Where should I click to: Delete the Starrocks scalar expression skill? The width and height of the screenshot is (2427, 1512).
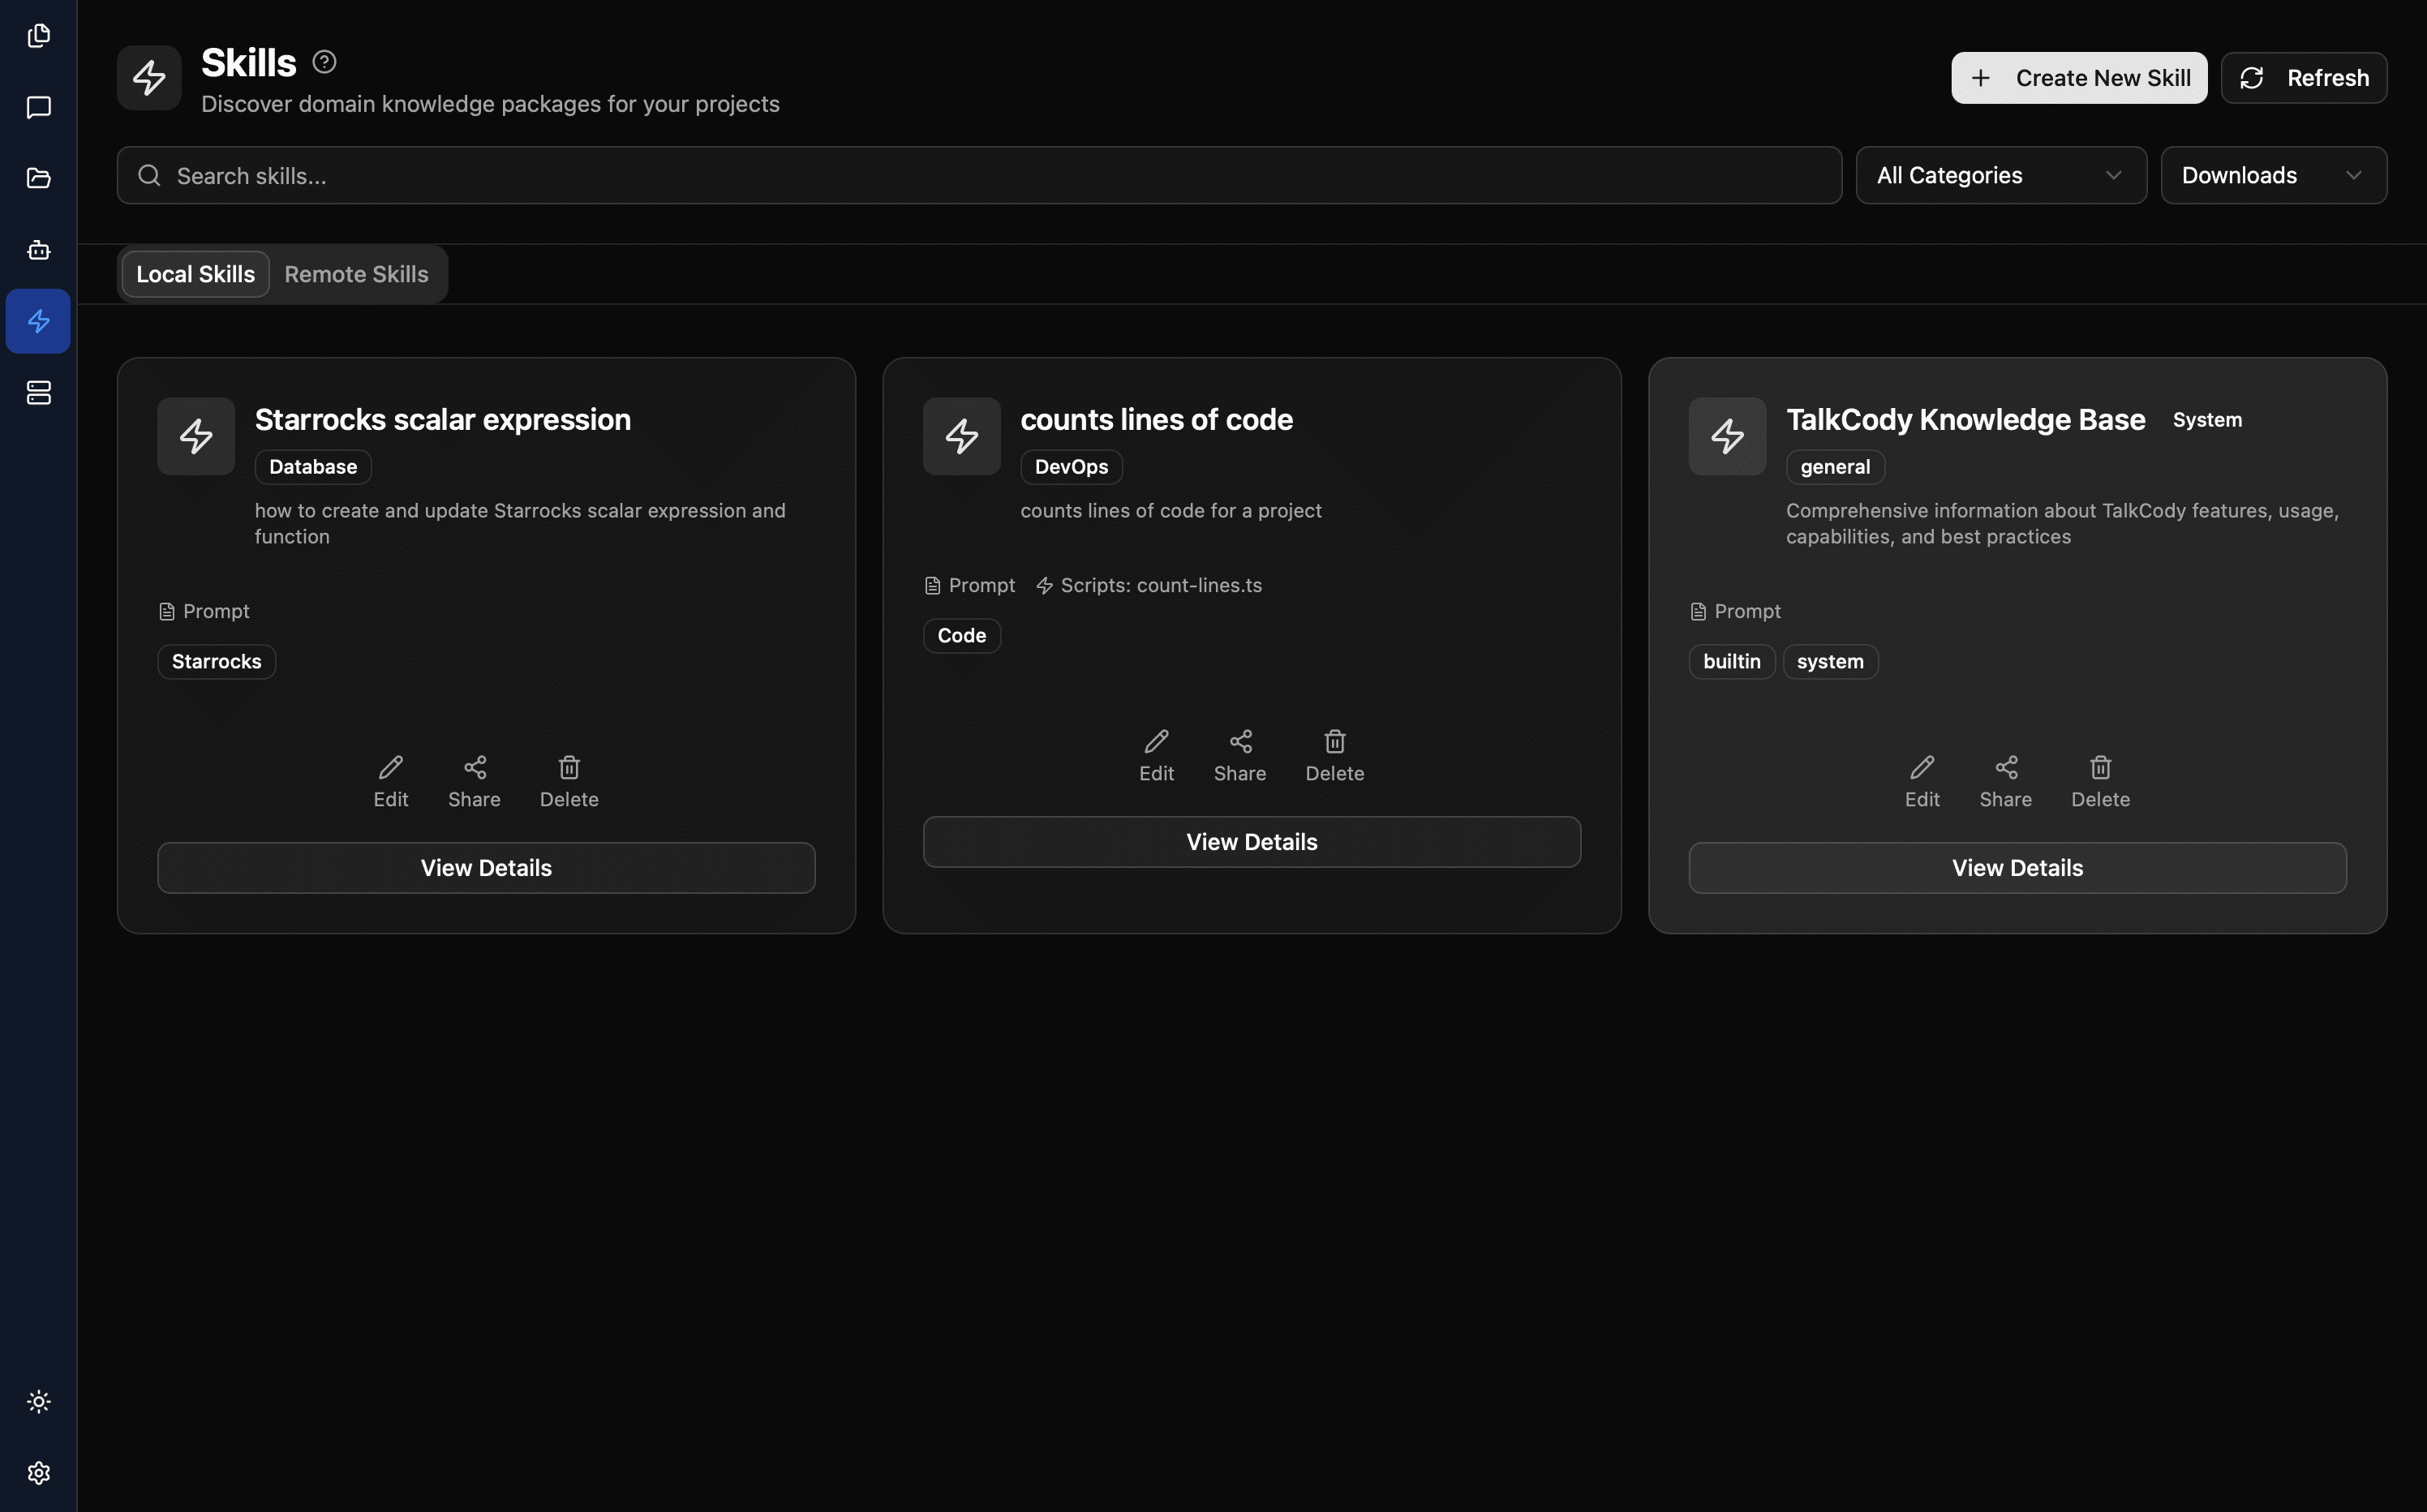pos(568,781)
